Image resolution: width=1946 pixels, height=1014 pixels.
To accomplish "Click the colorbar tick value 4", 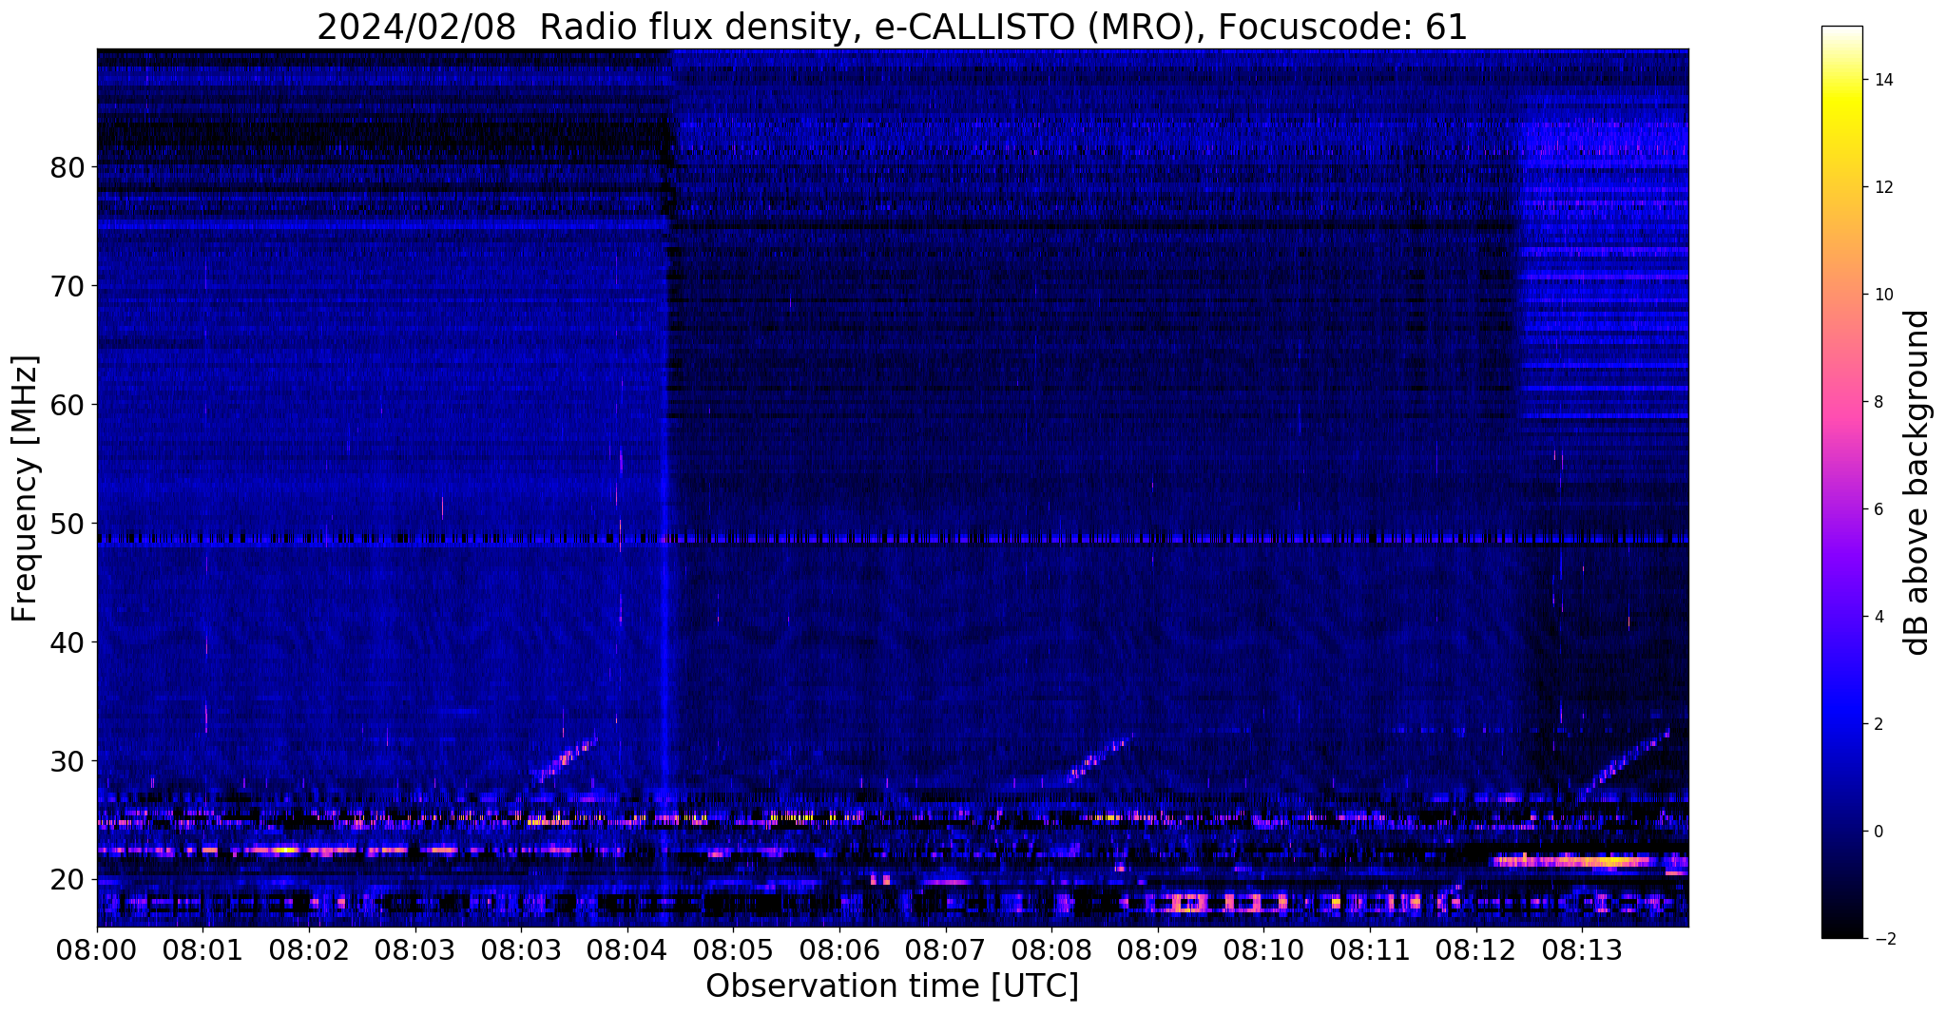I will (1878, 617).
